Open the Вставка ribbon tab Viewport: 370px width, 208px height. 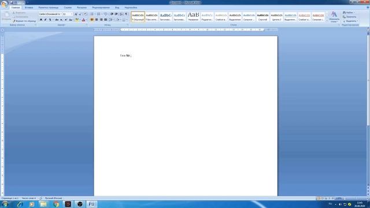point(29,8)
